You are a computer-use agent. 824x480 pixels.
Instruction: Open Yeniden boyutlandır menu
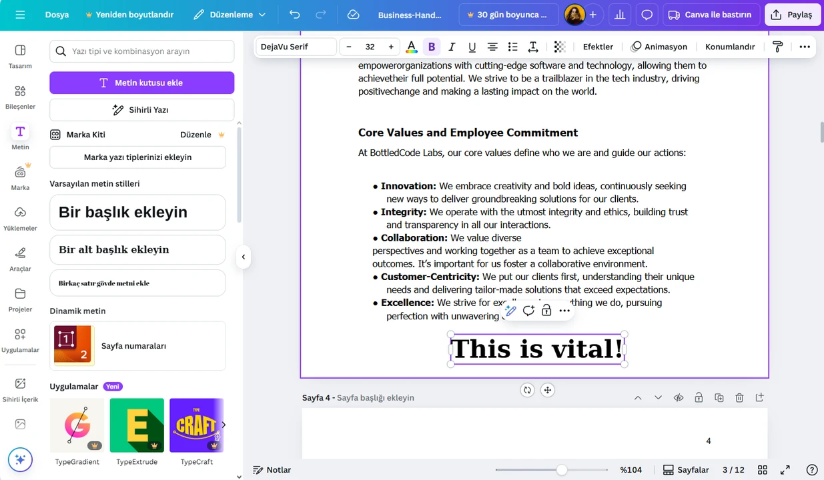130,15
